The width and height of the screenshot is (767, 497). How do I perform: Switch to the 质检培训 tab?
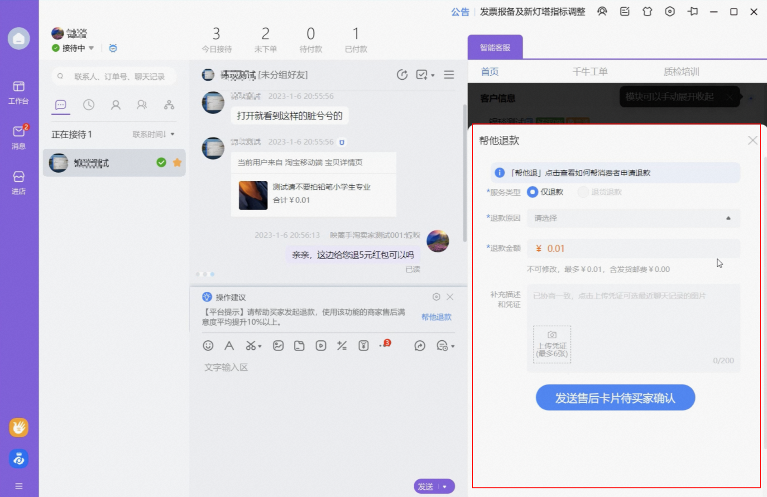coord(681,72)
